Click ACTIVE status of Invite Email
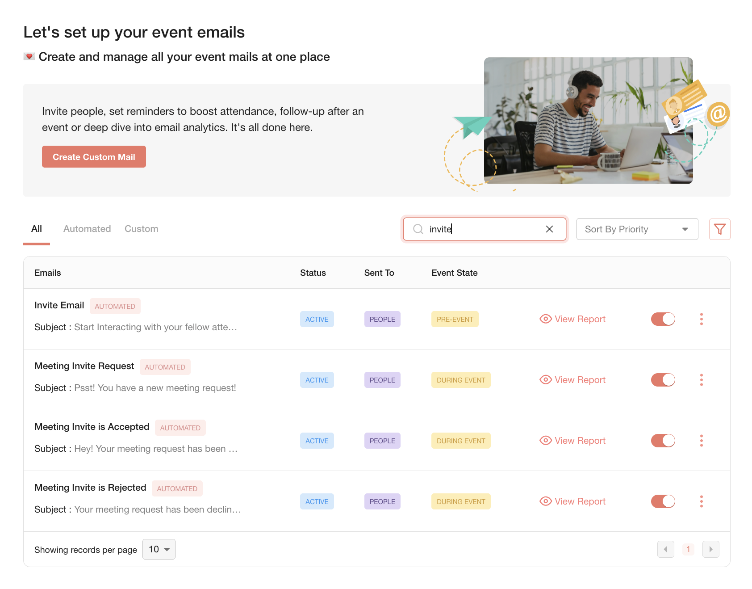Viewport: 752px width, 589px height. tap(317, 319)
